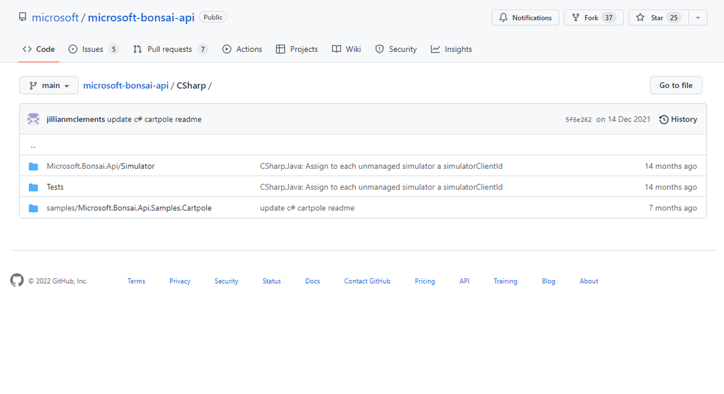Click folder icon for samples Cartpole row

point(34,208)
